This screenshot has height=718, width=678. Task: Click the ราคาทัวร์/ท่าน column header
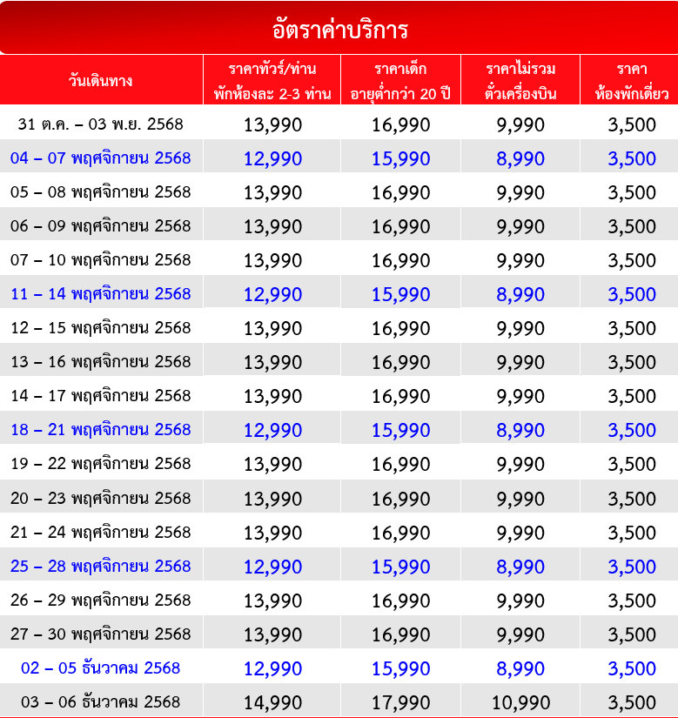[272, 81]
